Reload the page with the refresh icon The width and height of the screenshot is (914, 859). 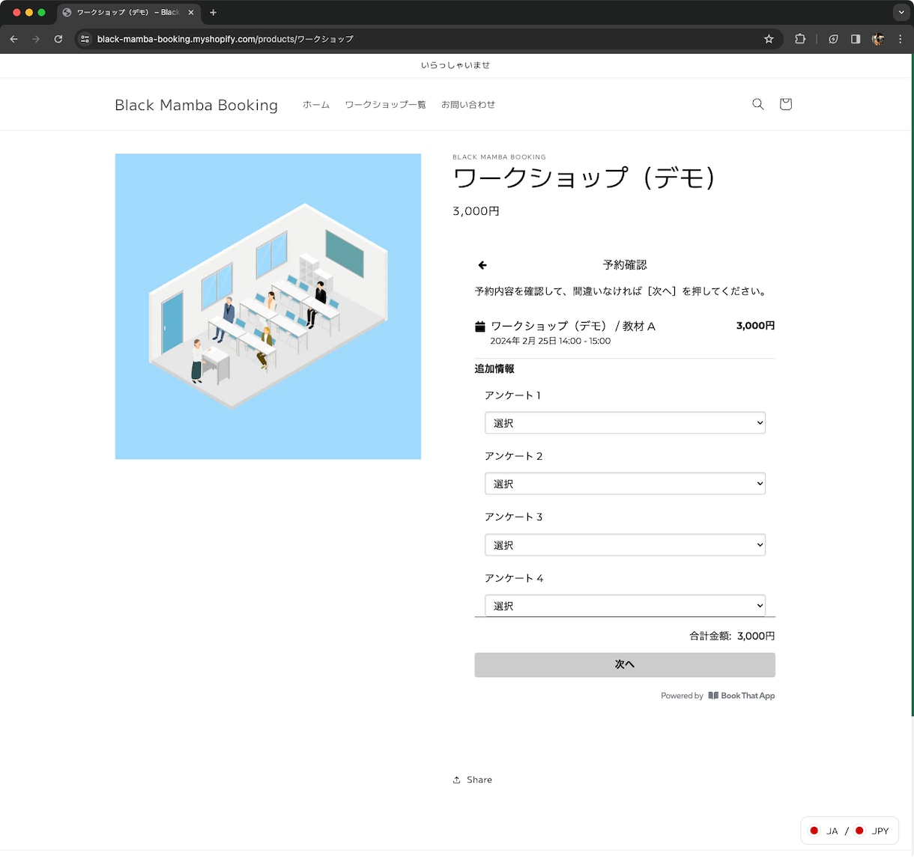tap(58, 39)
